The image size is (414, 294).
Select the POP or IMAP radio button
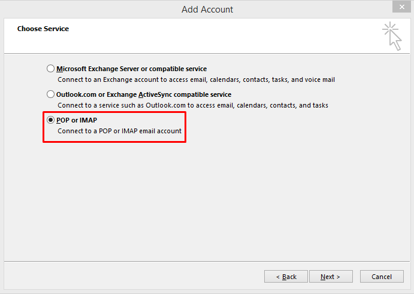pyautogui.click(x=50, y=120)
